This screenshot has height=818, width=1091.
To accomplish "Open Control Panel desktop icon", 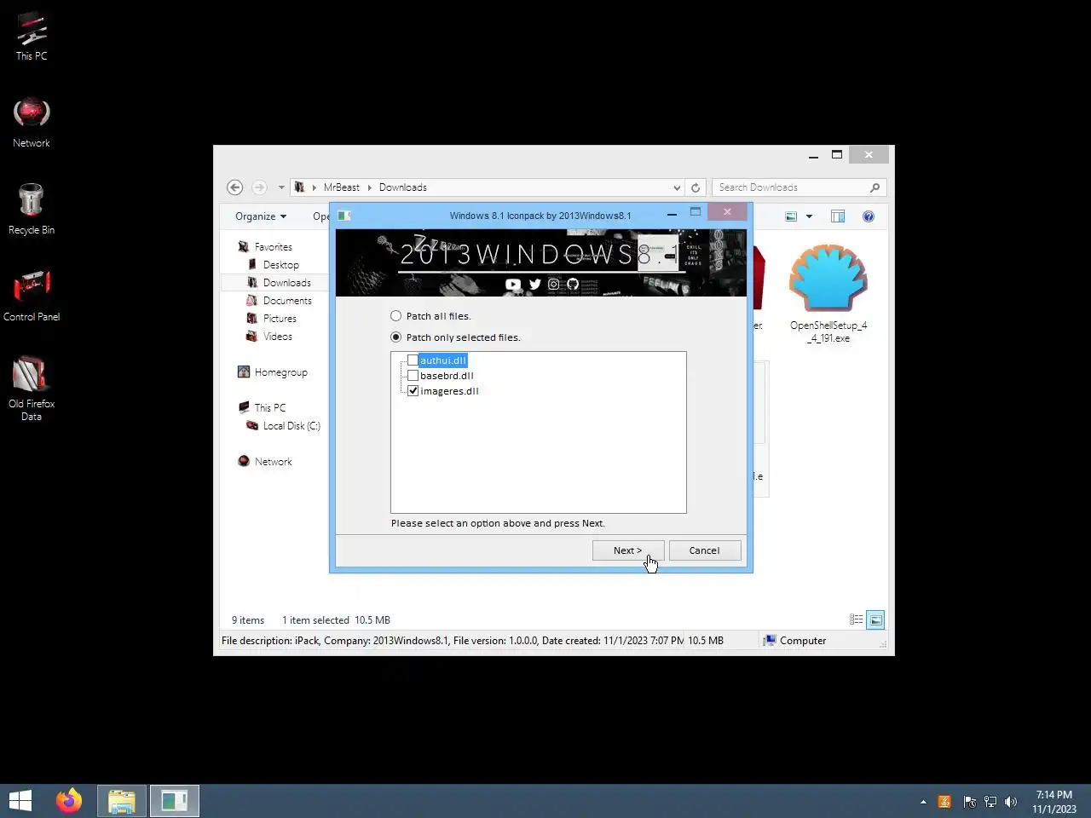I will tap(32, 296).
